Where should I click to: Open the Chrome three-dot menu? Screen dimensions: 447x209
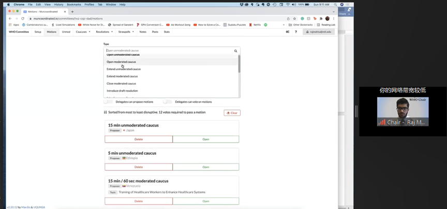tap(334, 19)
